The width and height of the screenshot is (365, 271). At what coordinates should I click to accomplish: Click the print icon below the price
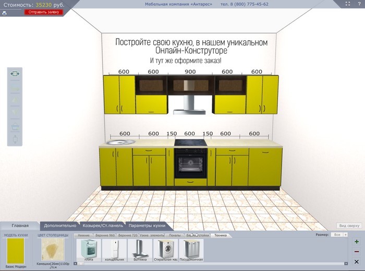point(4,13)
